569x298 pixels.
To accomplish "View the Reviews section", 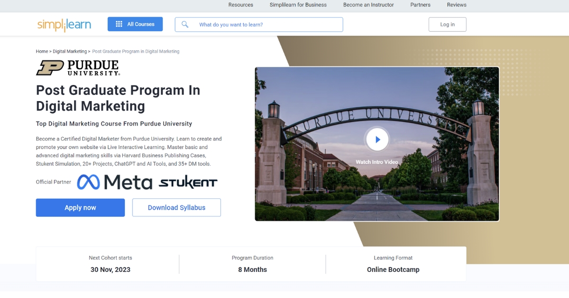I will click(456, 5).
